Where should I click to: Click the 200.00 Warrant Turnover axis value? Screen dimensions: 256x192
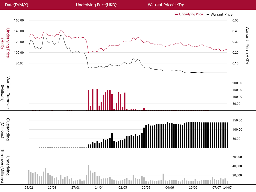pyautogui.click(x=237, y=83)
